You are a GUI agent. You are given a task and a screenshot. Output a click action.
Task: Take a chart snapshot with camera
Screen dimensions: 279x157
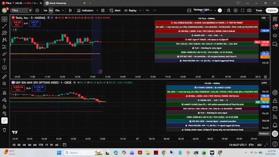tap(249, 11)
